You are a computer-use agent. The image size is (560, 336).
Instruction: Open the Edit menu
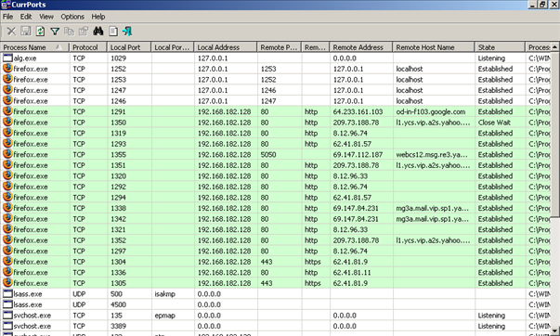tap(26, 17)
